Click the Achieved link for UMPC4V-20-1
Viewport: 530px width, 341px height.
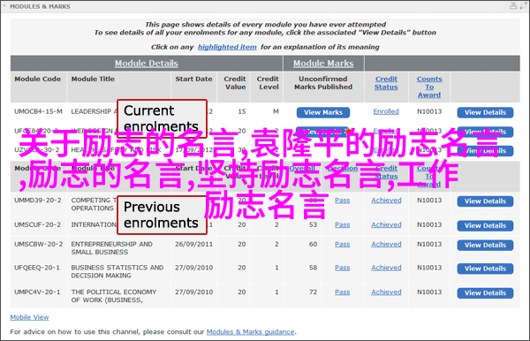386,292
